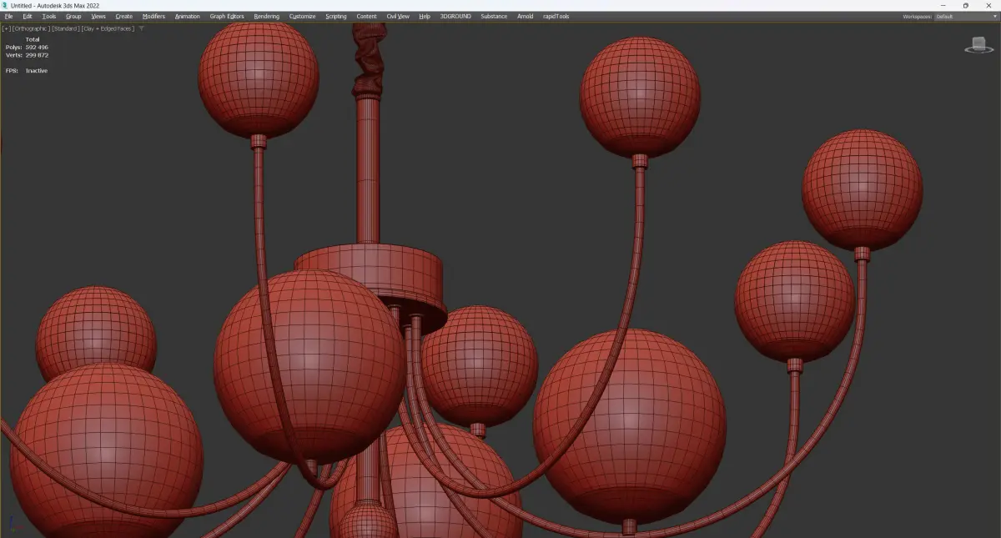Open the Substance menu
This screenshot has height=538, width=1001.
point(494,16)
